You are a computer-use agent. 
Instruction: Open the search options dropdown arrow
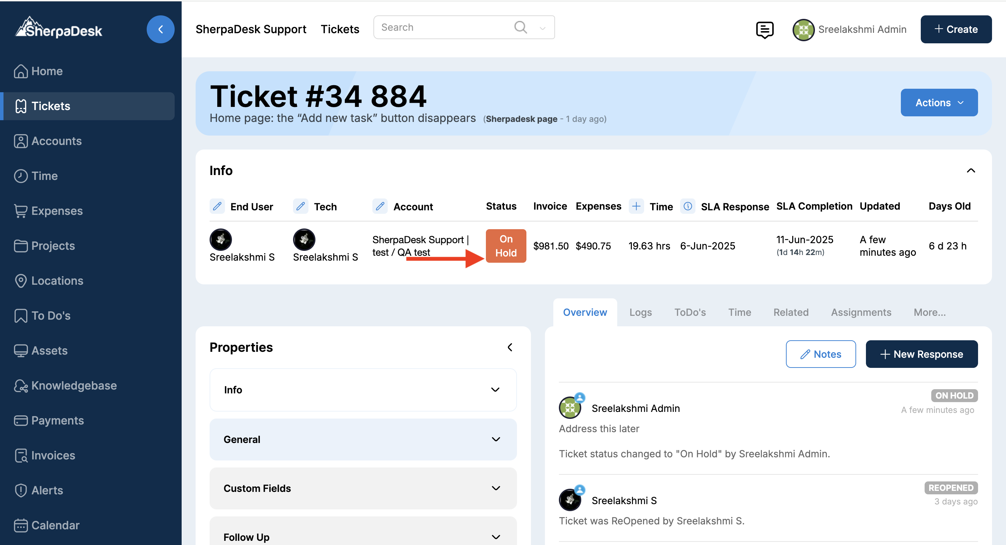point(542,28)
